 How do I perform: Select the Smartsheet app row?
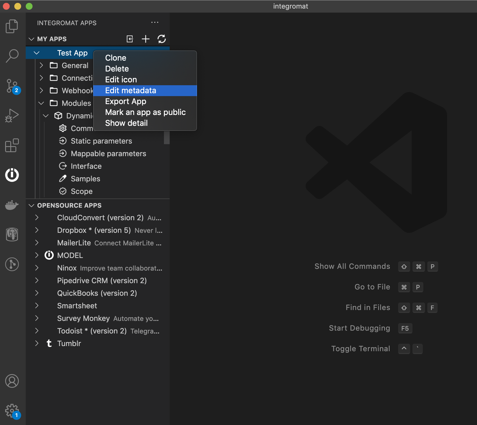[x=98, y=305]
